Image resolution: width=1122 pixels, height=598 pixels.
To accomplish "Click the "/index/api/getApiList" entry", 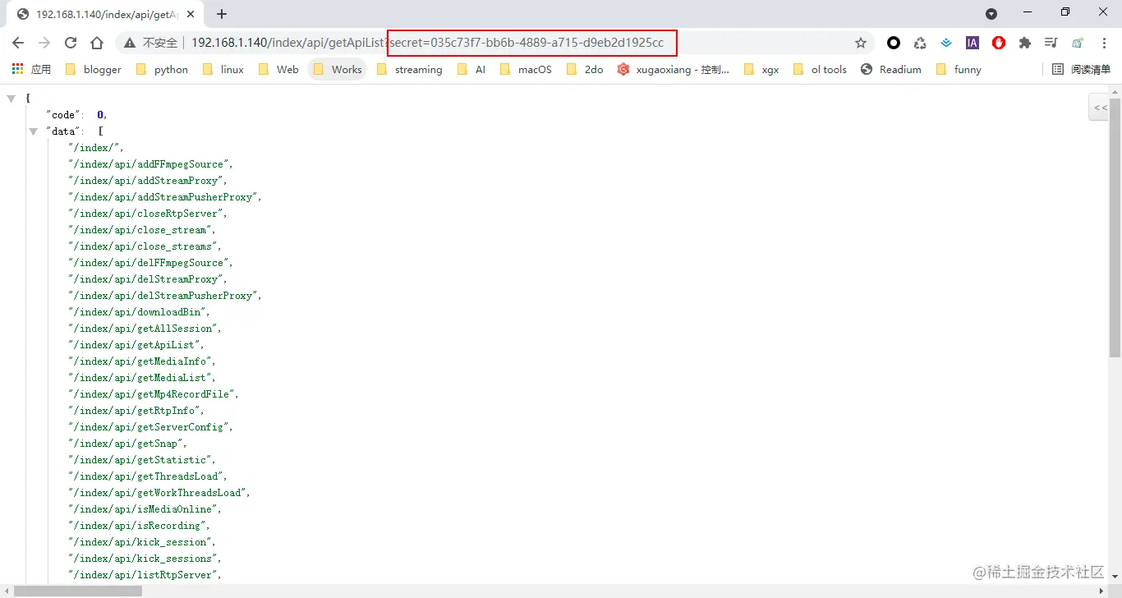I will pyautogui.click(x=136, y=345).
